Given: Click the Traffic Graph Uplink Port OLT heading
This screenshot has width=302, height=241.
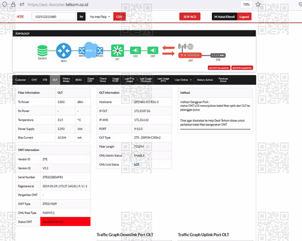Looking at the screenshot, I should (x=204, y=235).
